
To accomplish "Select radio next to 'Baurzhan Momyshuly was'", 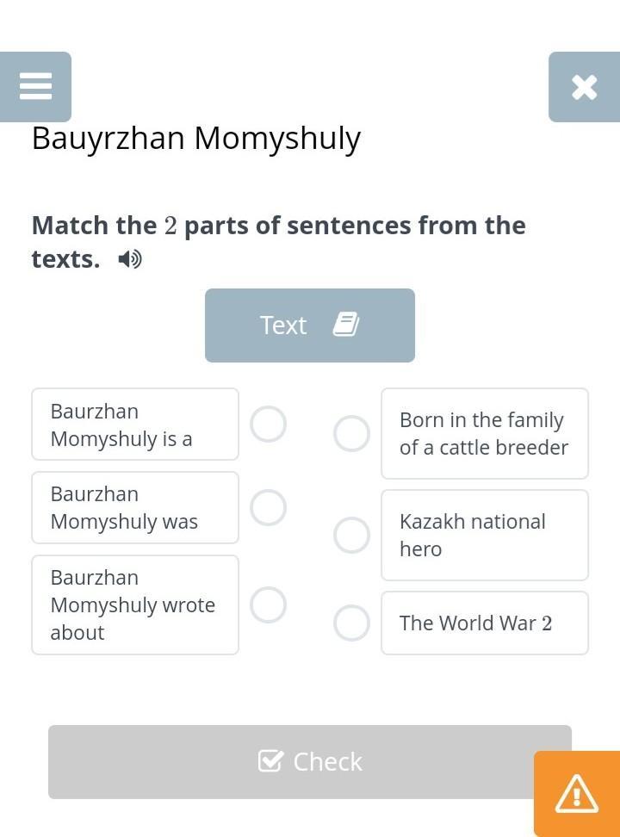I will pyautogui.click(x=268, y=508).
